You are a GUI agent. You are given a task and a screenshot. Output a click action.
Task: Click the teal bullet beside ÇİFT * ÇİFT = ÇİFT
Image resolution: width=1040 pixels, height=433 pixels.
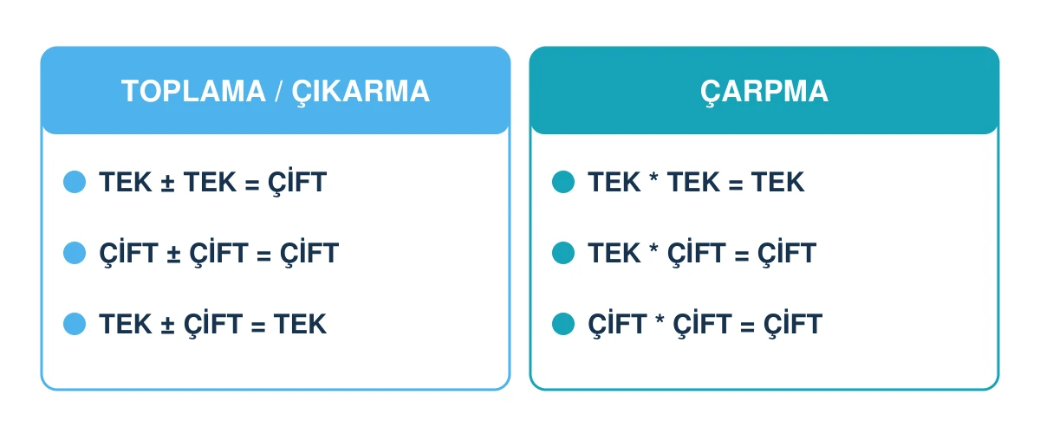pos(563,324)
